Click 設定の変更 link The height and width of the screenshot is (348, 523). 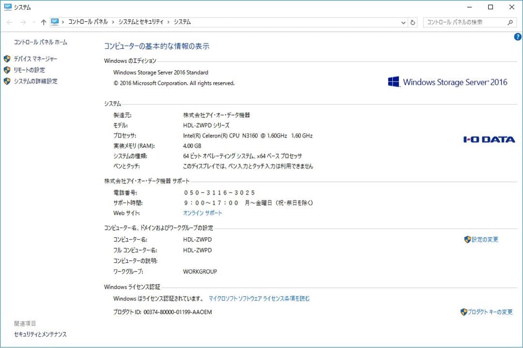[x=485, y=240]
